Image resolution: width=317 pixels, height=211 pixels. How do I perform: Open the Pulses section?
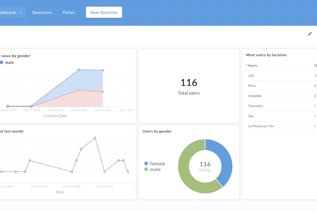coord(69,12)
